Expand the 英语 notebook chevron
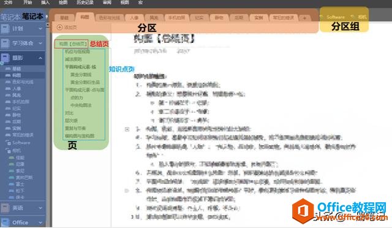392x228 pixels. pos(40,208)
